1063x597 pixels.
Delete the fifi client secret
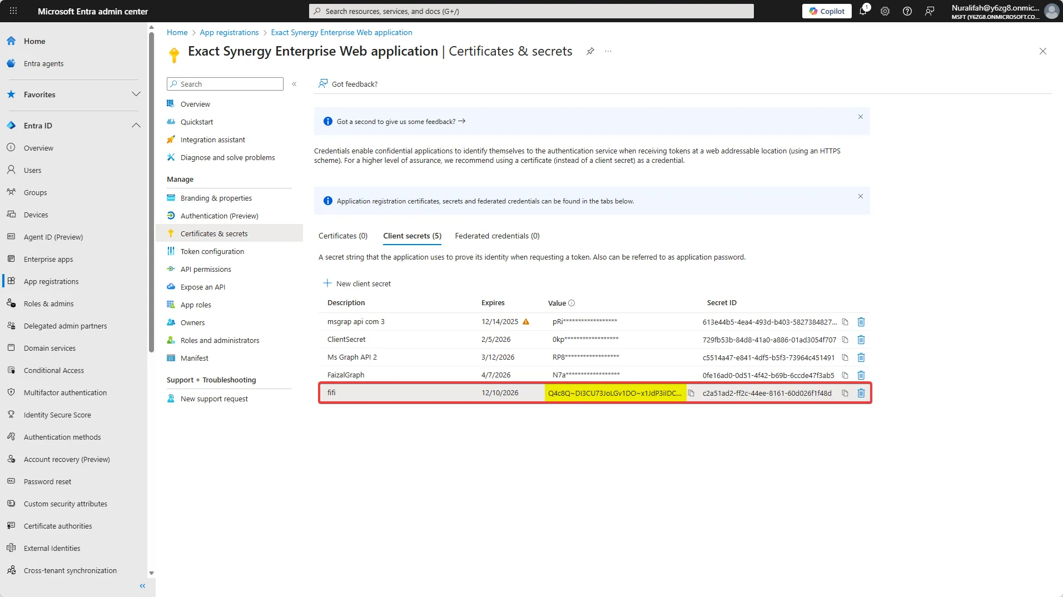[861, 393]
